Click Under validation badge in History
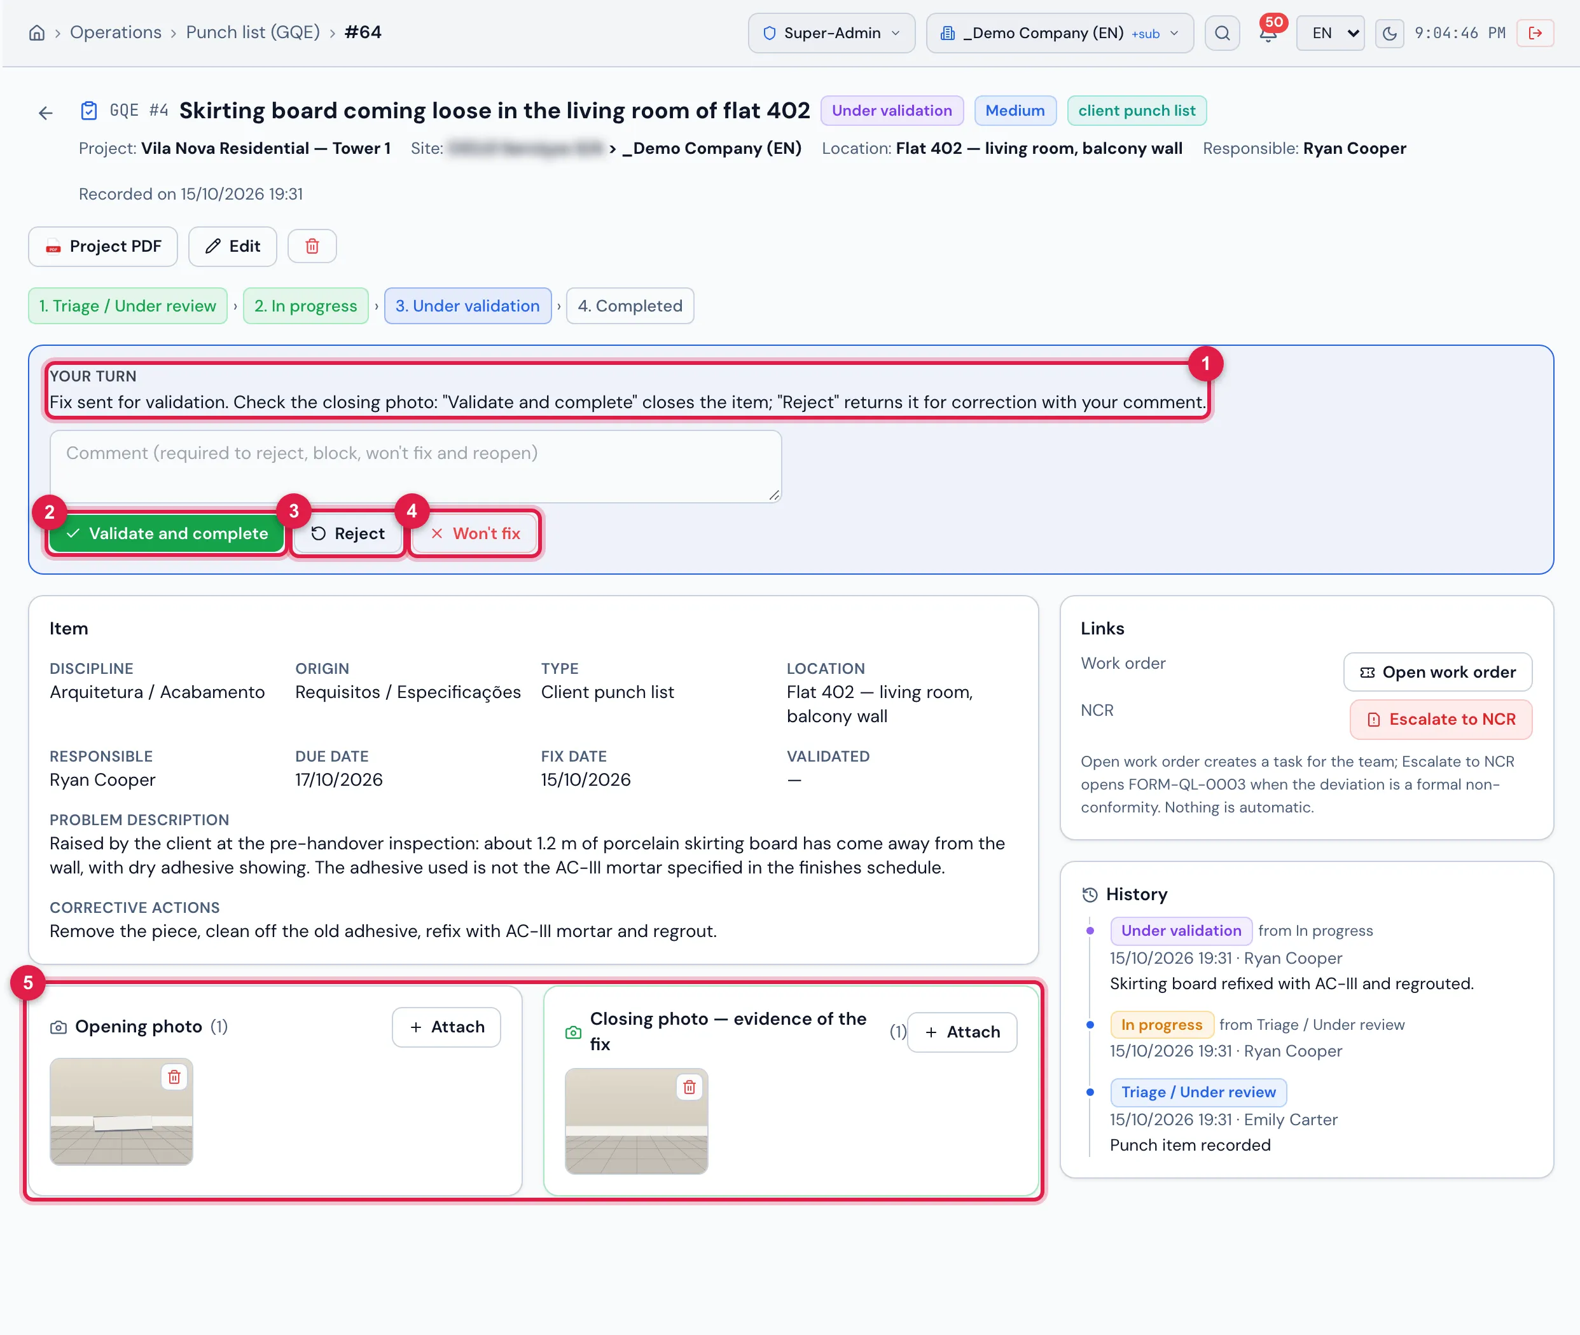The height and width of the screenshot is (1335, 1580). (x=1181, y=931)
